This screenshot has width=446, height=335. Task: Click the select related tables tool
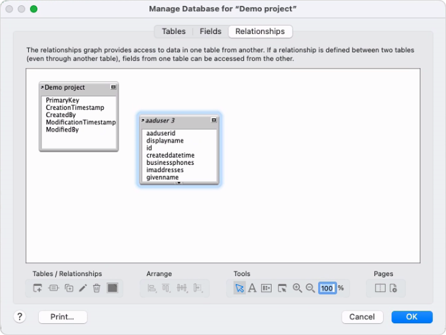[282, 288]
